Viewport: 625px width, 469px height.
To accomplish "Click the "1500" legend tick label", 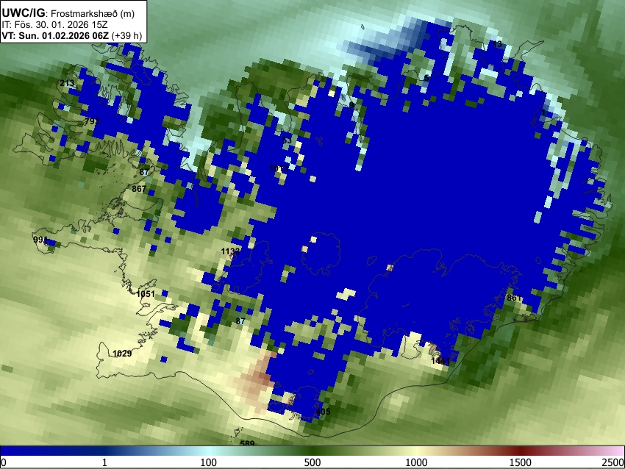I will pos(521,462).
